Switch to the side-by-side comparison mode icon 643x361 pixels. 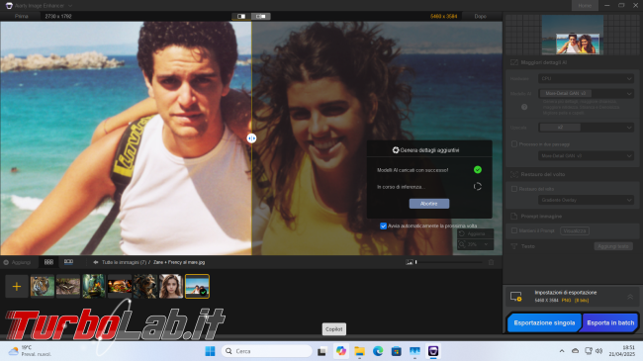pyautogui.click(x=260, y=17)
